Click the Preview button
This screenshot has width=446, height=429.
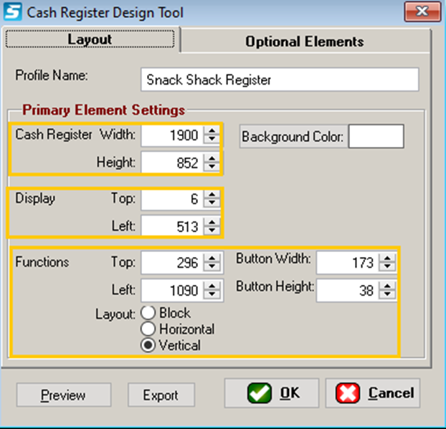pyautogui.click(x=63, y=395)
